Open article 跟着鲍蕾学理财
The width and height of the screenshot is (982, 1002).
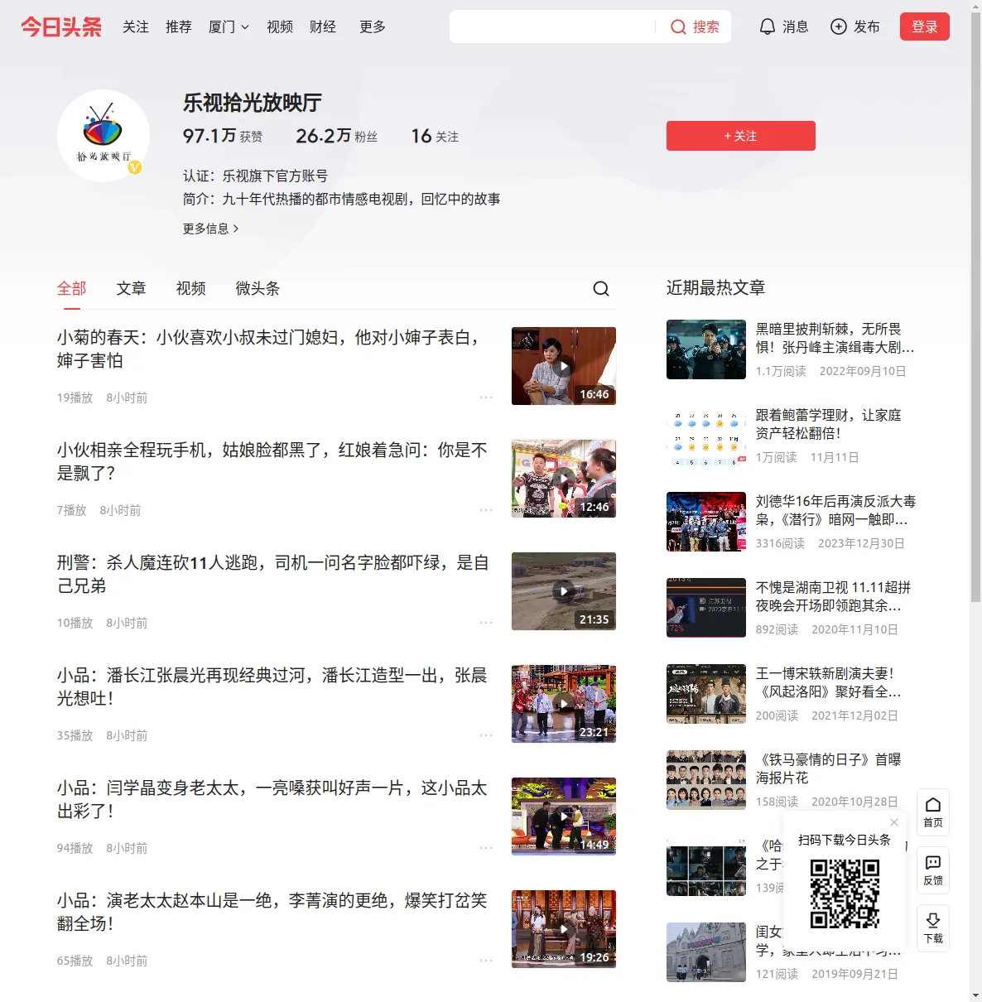coord(829,424)
